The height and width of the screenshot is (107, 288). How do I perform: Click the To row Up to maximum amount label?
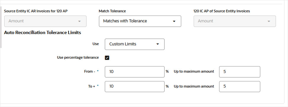tap(194, 86)
